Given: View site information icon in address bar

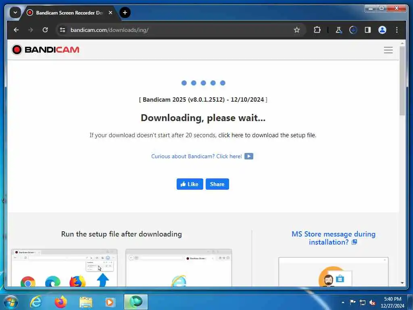Looking at the screenshot, I should (63, 30).
